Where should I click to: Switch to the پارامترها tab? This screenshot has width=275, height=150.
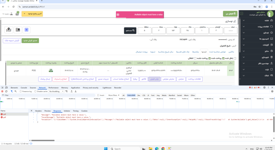pyautogui.click(x=196, y=52)
